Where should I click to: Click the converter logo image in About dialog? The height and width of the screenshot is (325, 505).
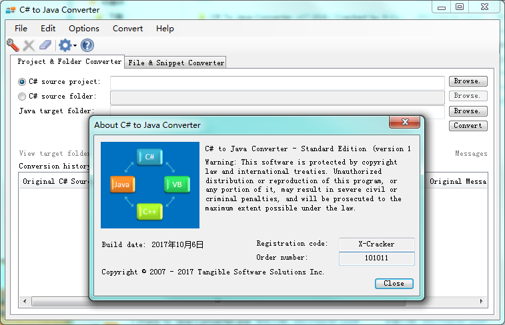pyautogui.click(x=150, y=185)
